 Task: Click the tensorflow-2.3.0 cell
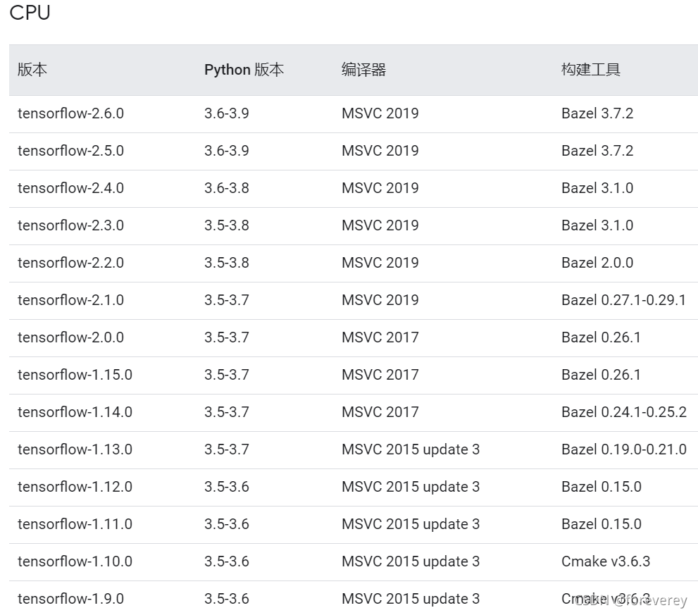(70, 226)
